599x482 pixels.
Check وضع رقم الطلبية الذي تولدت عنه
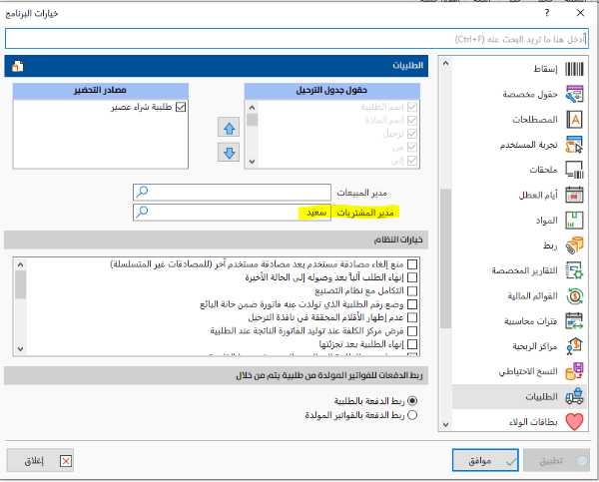[x=412, y=304]
